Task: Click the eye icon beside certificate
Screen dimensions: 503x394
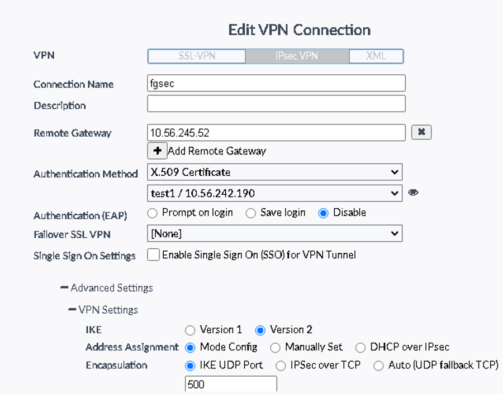Action: click(x=413, y=193)
